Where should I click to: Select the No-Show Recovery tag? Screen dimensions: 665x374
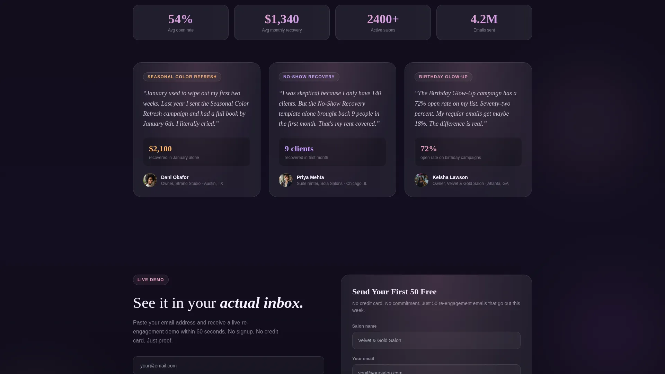coord(309,77)
